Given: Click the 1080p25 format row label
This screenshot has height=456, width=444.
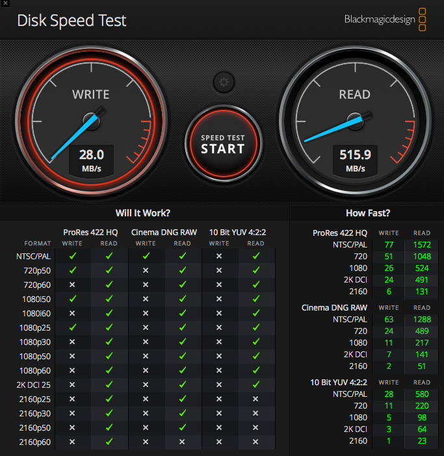Looking at the screenshot, I should (x=35, y=328).
